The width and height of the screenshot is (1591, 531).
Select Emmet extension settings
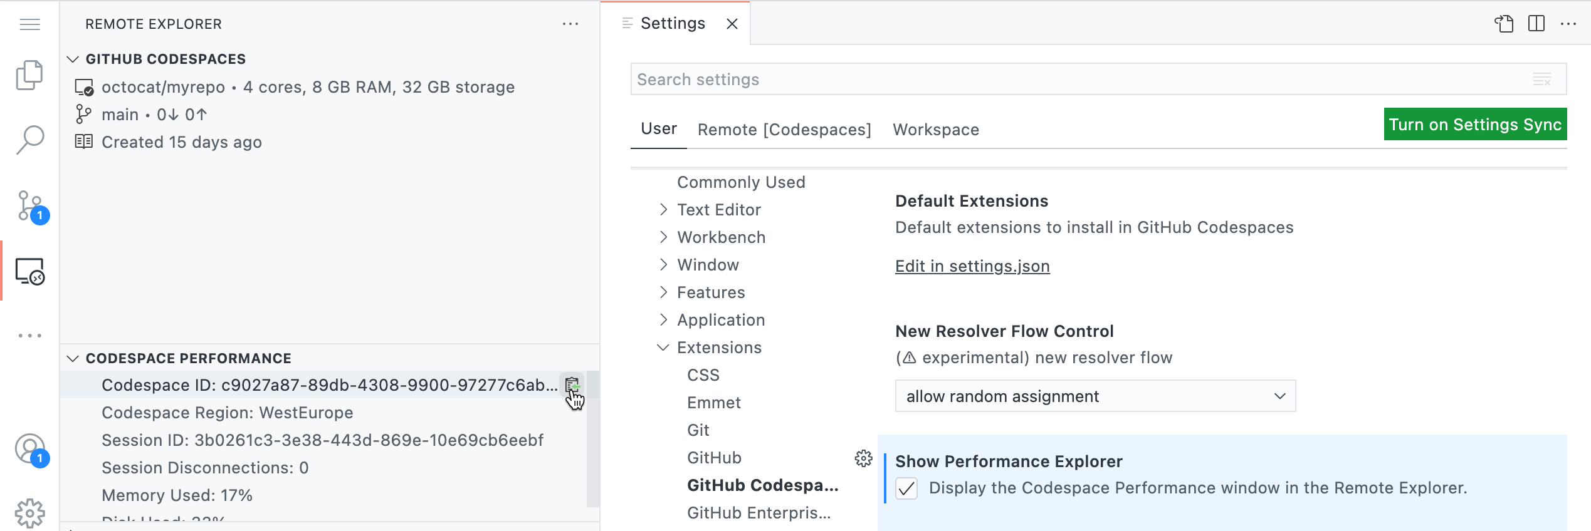pyautogui.click(x=714, y=403)
